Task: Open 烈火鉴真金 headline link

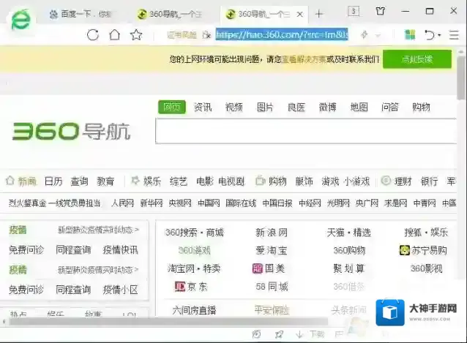Action: (54, 203)
